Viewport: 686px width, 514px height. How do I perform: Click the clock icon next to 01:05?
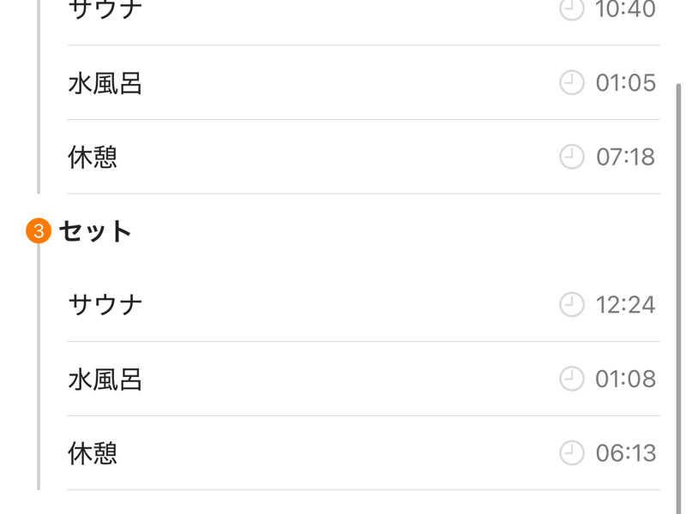571,83
